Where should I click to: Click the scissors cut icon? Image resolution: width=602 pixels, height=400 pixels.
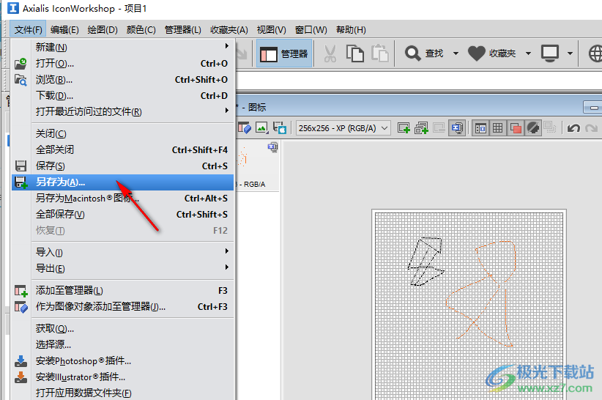pyautogui.click(x=330, y=53)
